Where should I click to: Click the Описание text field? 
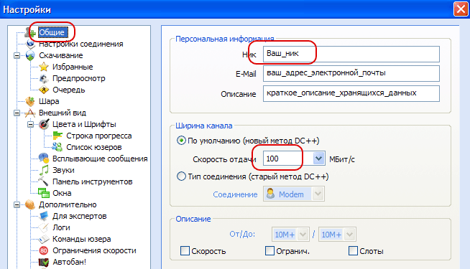(x=351, y=93)
